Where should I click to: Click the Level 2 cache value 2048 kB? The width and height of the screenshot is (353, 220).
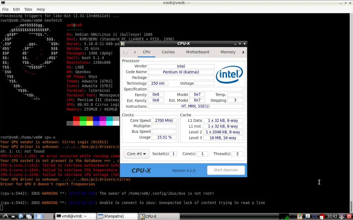[223, 132]
